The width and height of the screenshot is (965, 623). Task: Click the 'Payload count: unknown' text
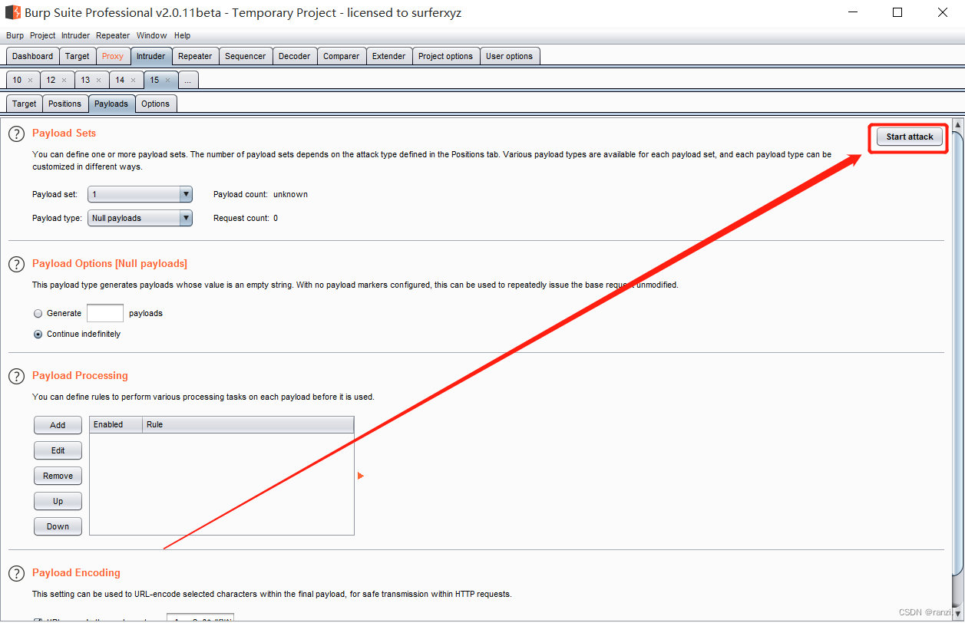pos(260,195)
